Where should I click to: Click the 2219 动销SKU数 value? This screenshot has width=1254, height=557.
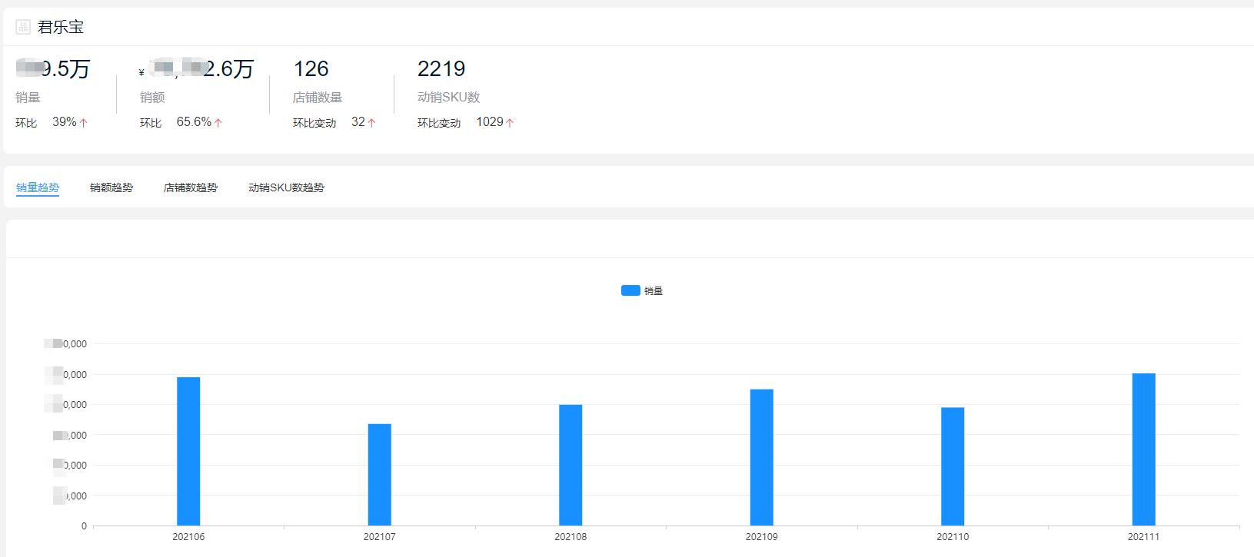(x=441, y=69)
